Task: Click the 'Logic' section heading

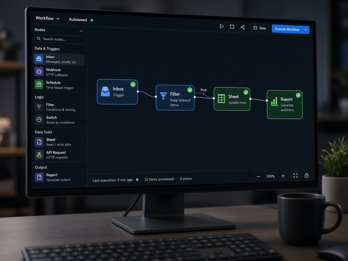Action: 39,97
